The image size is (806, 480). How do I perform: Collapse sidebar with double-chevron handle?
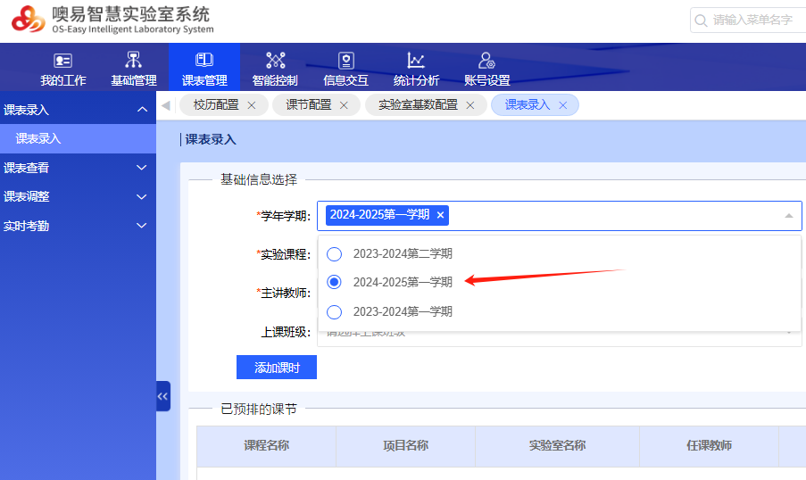(162, 396)
